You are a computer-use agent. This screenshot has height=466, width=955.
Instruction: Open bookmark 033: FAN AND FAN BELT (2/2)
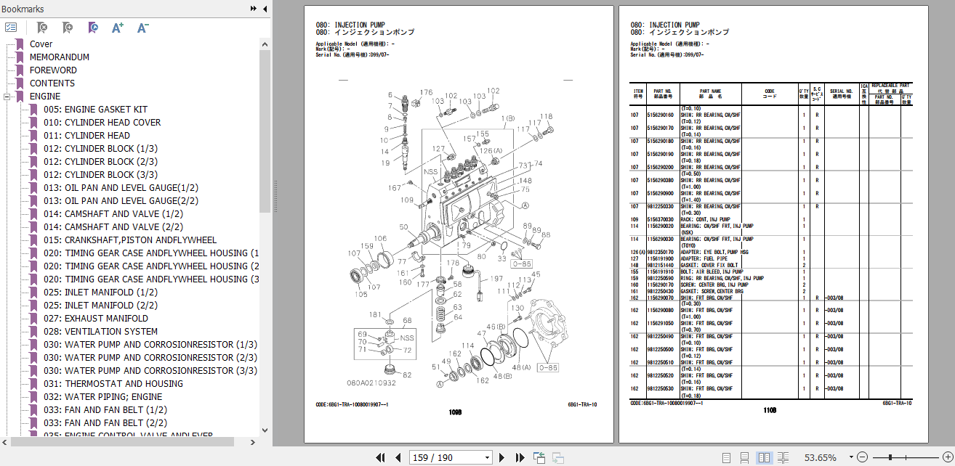pos(105,423)
